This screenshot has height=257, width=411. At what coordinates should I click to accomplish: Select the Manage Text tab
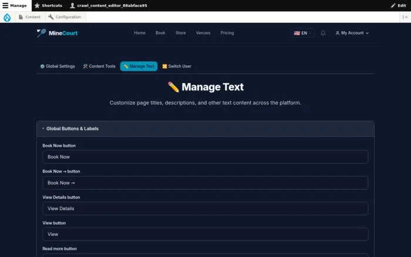[x=139, y=66]
